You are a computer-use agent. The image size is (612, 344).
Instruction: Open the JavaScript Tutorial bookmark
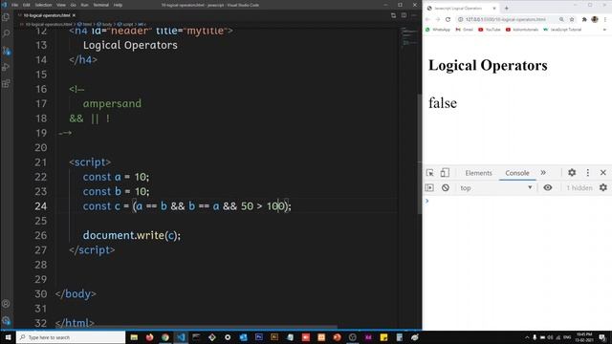pyautogui.click(x=562, y=30)
